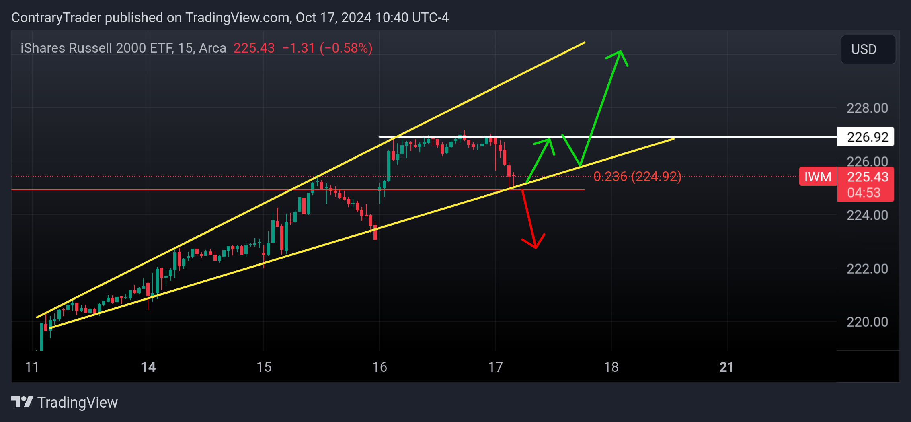Image resolution: width=911 pixels, height=422 pixels.
Task: Click the ContraryTrader published header text
Action: [230, 18]
